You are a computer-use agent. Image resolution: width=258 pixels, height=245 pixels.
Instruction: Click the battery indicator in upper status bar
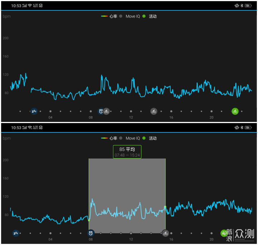(248, 6)
